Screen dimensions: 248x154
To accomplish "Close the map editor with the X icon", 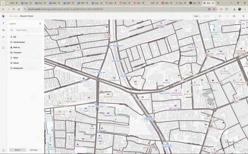I will point(243,16).
